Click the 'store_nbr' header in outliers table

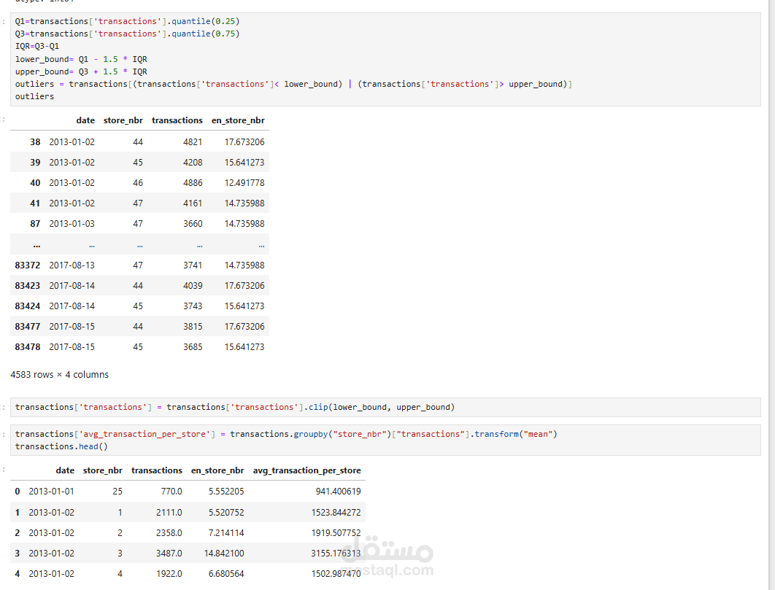click(123, 120)
